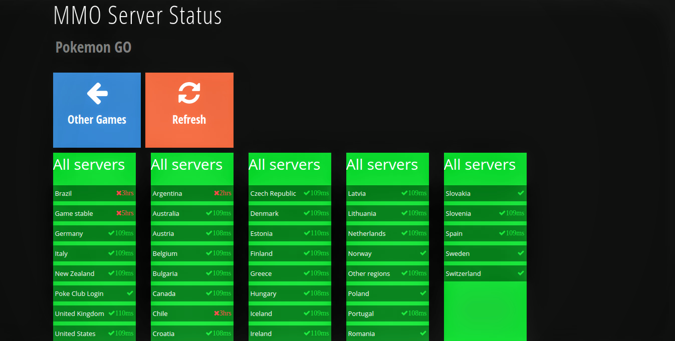The image size is (675, 341).
Task: Click the Refresh tile
Action: [x=189, y=110]
